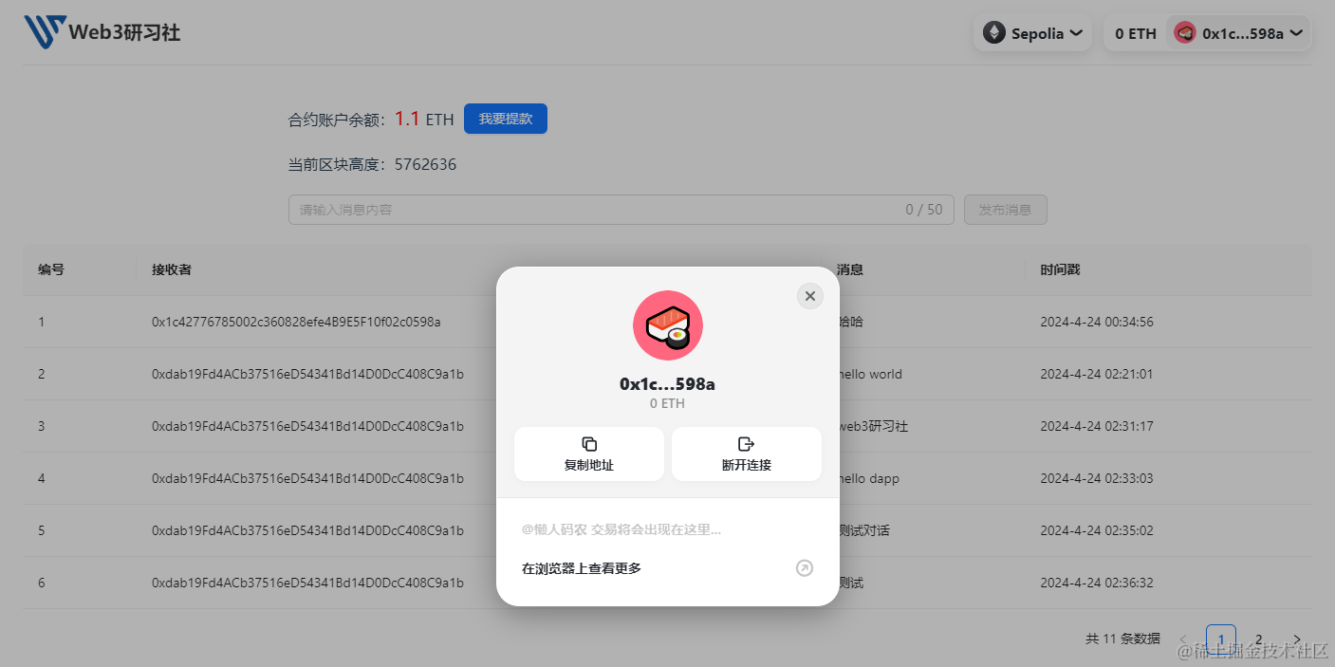The image size is (1335, 667).
Task: Click the copy icon above 复制地址
Action: [x=588, y=442]
